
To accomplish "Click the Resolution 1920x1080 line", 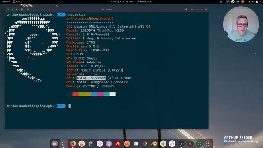I will pos(88,50).
